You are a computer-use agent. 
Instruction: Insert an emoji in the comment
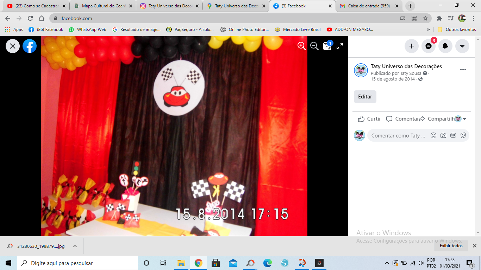433,135
